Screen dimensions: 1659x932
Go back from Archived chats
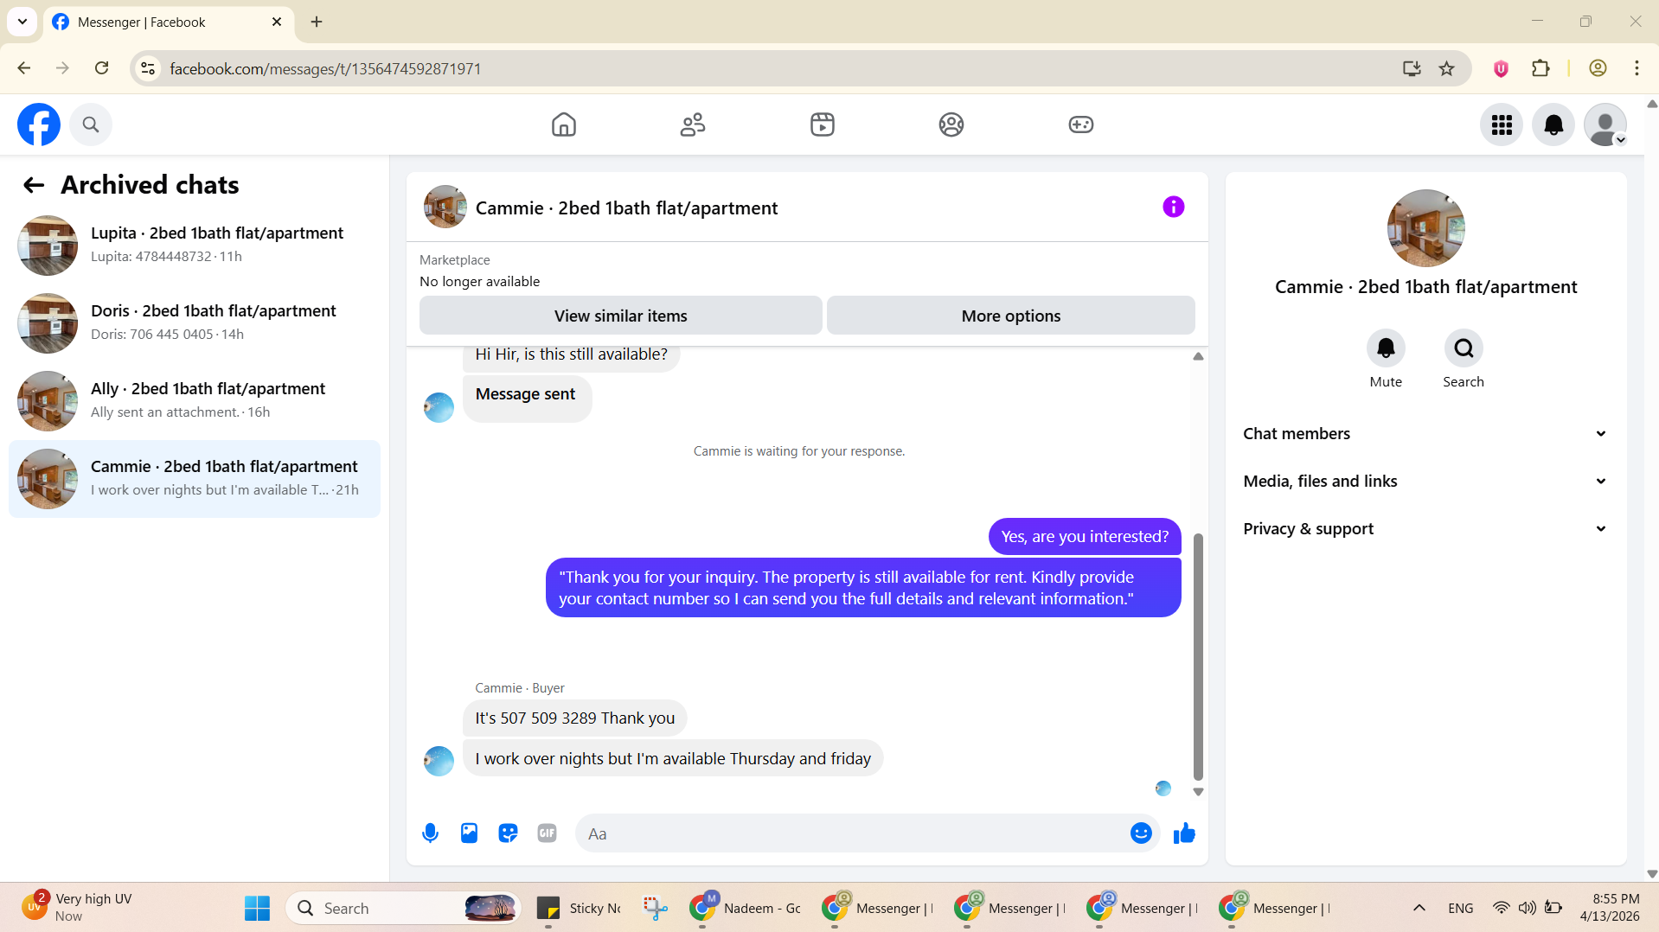pos(34,185)
